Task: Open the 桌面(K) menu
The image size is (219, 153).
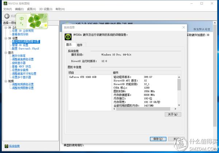Action: (31, 9)
